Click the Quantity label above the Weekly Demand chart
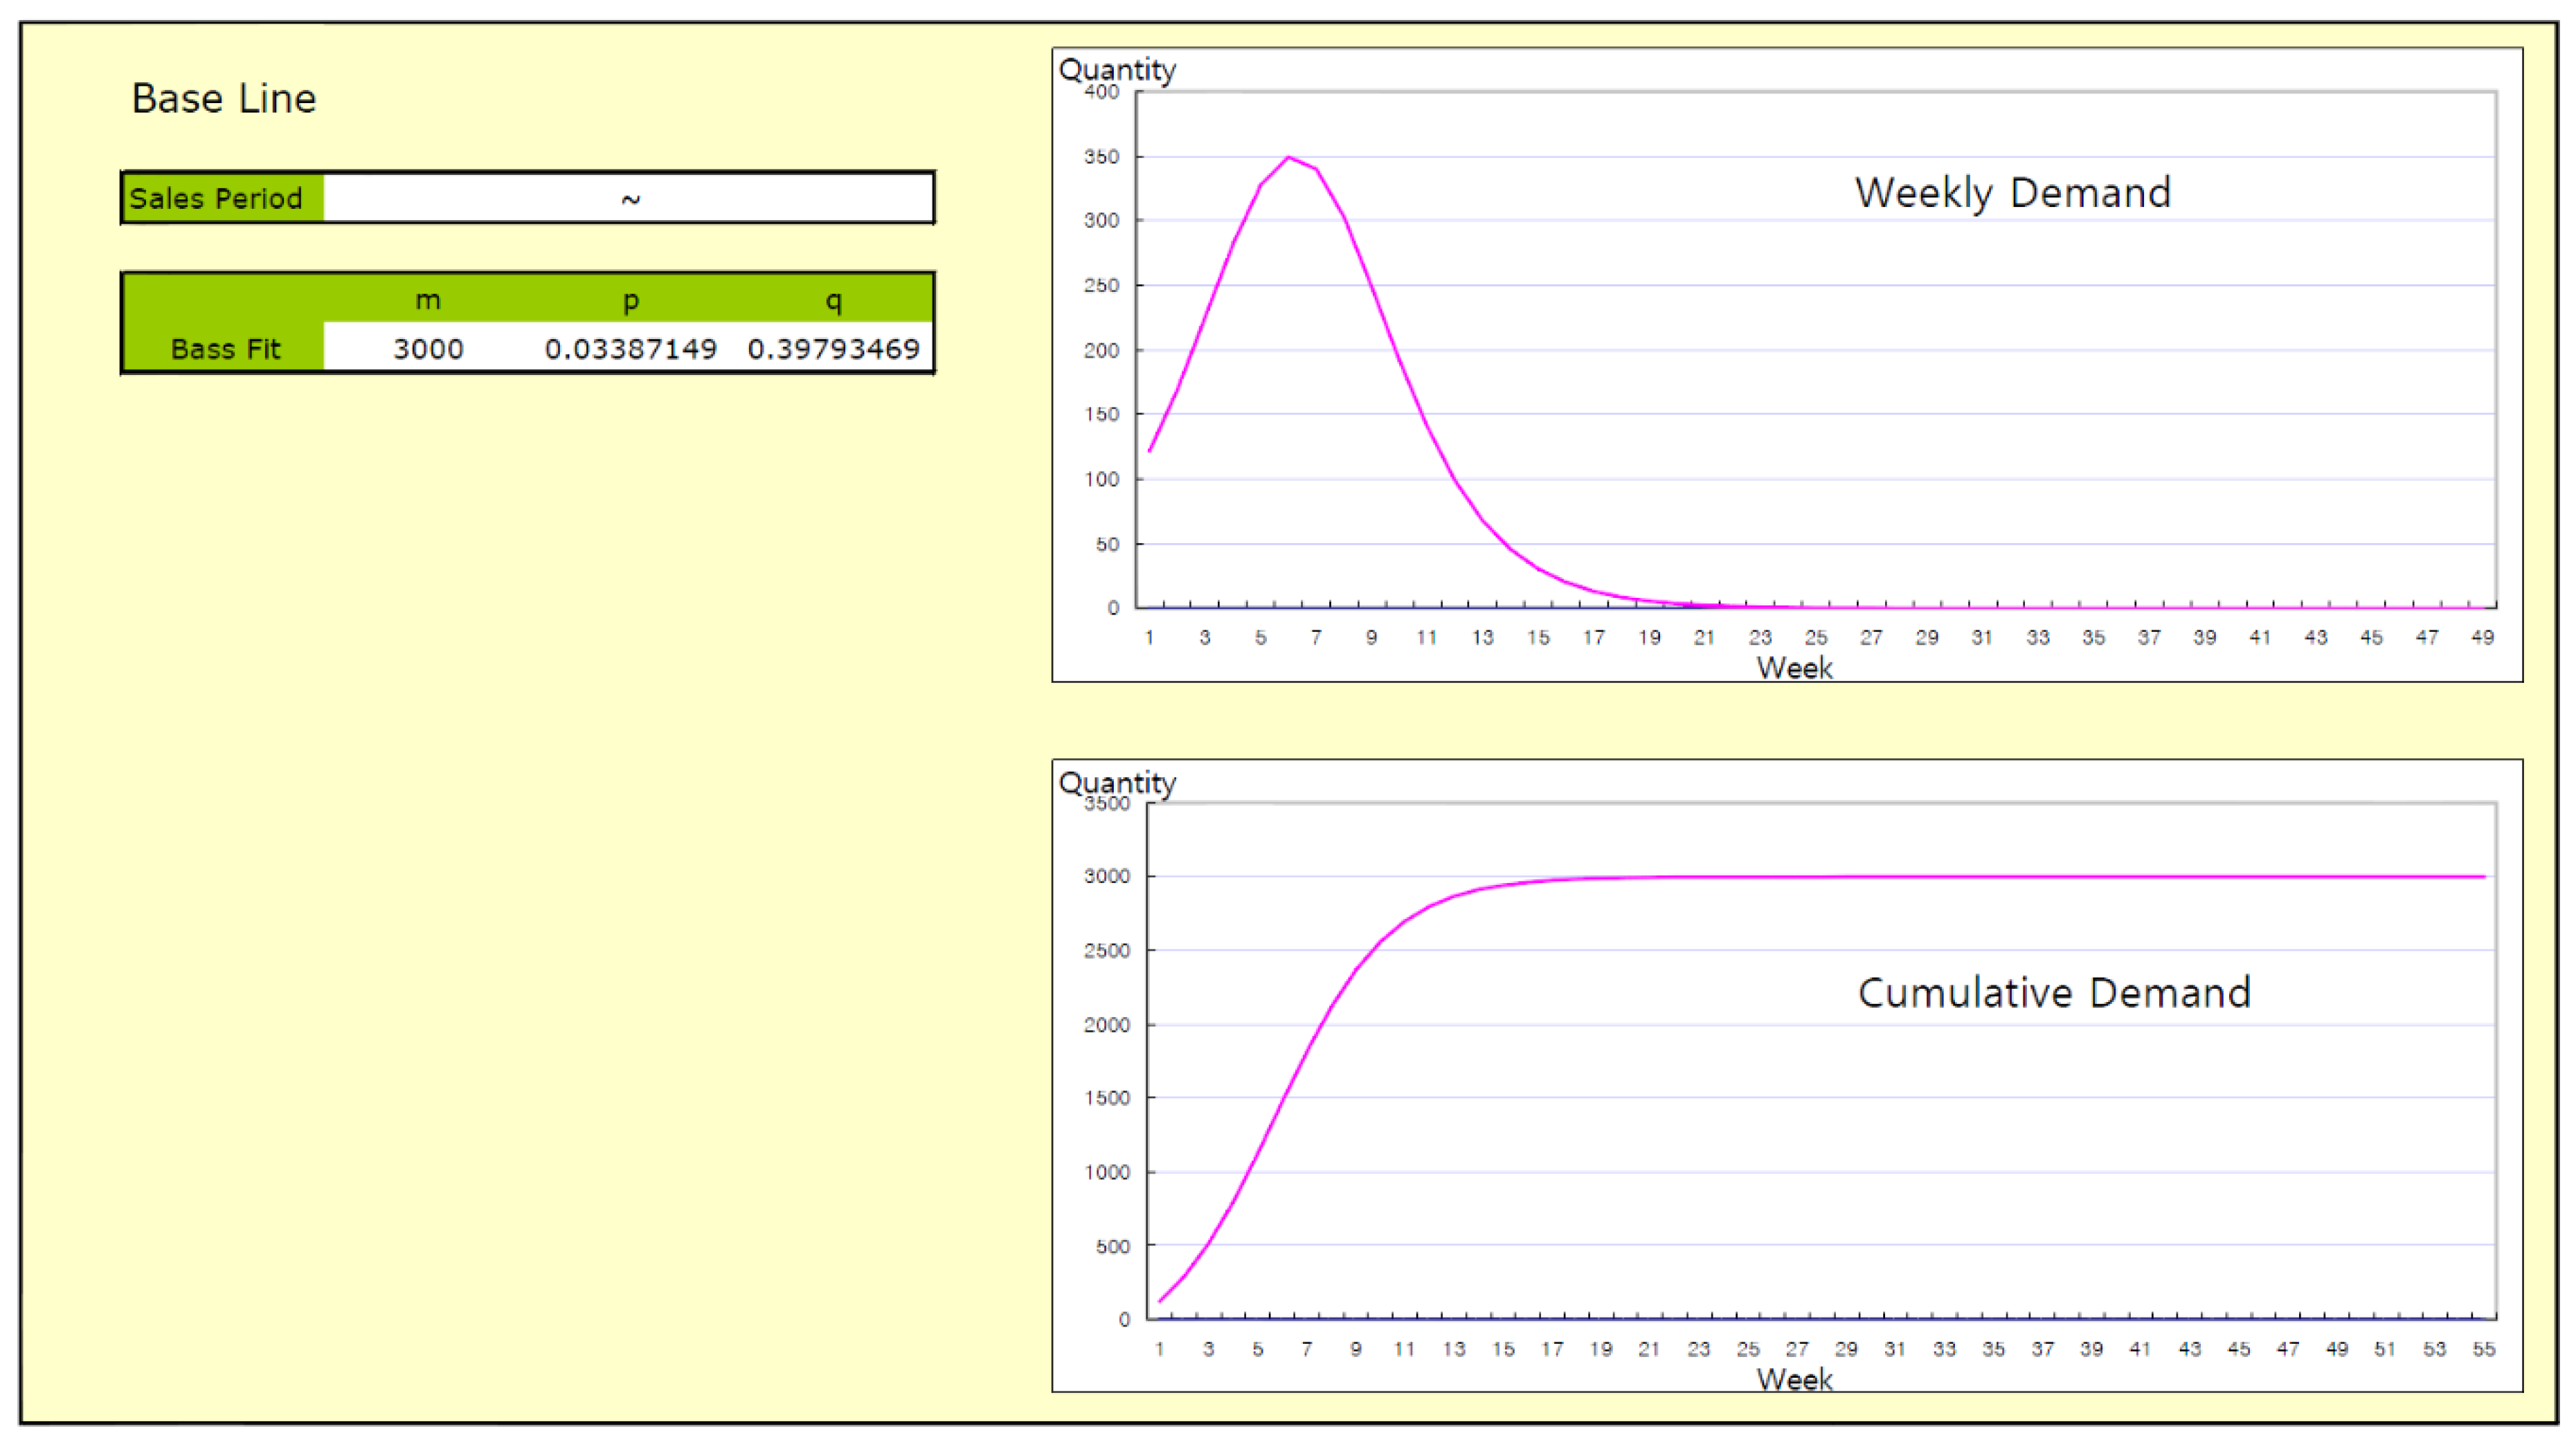Image resolution: width=2576 pixels, height=1449 pixels. (1117, 70)
